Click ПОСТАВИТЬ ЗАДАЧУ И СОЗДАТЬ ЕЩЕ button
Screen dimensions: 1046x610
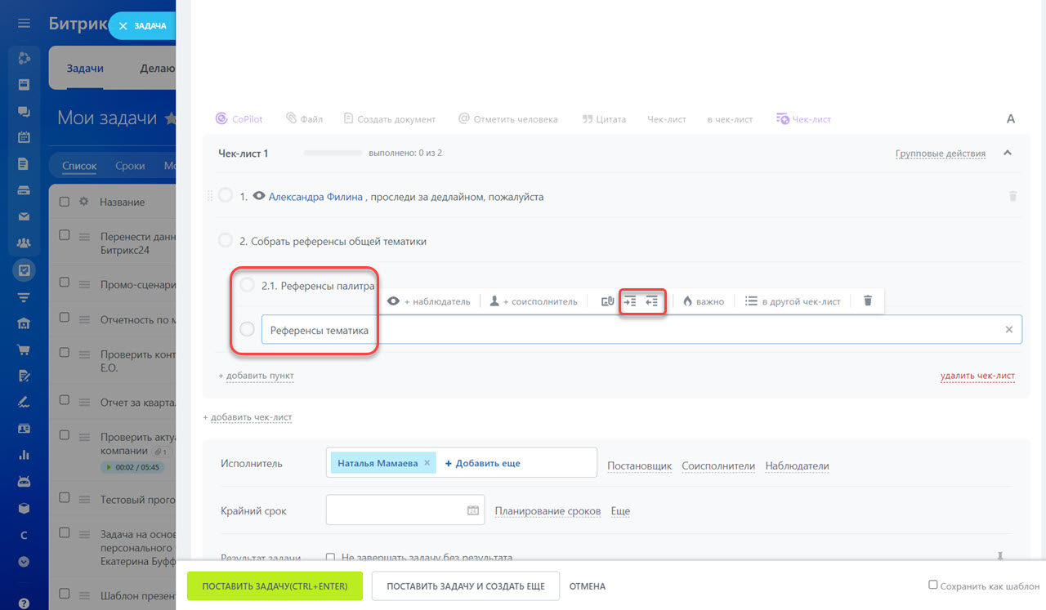click(x=465, y=586)
